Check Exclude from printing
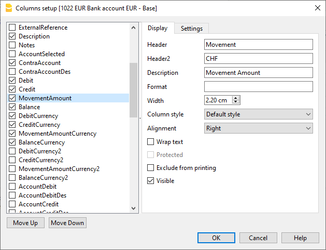Viewport: 326px width, 250px height. tap(150, 168)
